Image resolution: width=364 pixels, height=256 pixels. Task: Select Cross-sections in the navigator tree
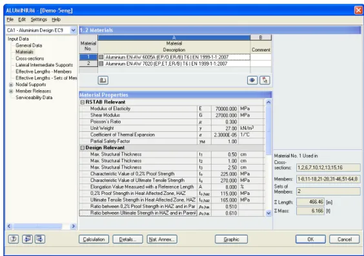(x=30, y=59)
